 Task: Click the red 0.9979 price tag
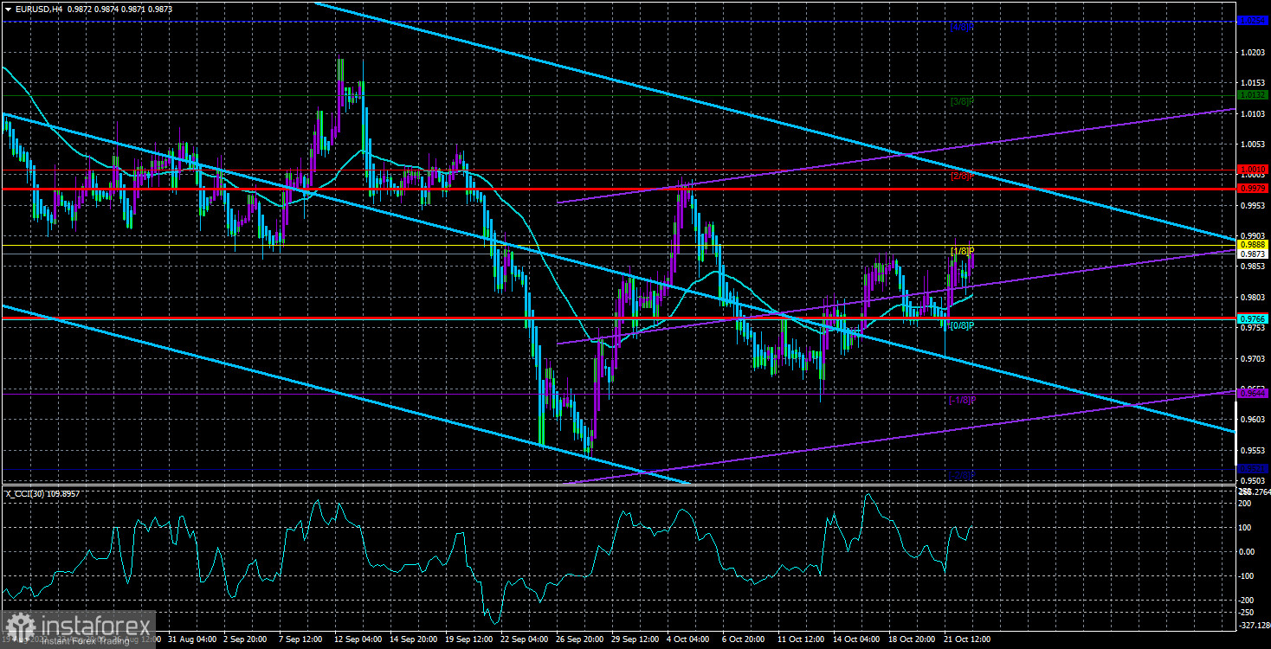pyautogui.click(x=1253, y=189)
